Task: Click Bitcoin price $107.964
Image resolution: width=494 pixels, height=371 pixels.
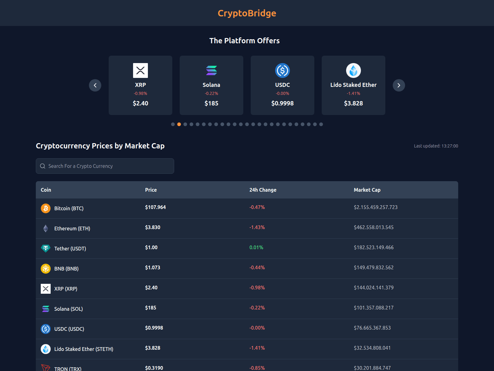Action: click(x=155, y=207)
